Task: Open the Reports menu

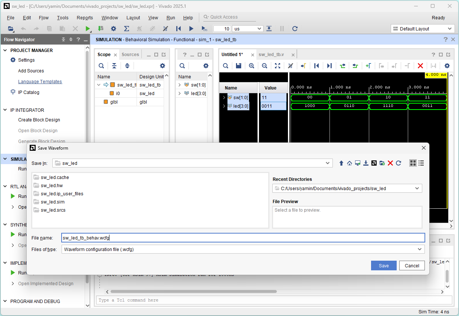Action: [x=85, y=17]
